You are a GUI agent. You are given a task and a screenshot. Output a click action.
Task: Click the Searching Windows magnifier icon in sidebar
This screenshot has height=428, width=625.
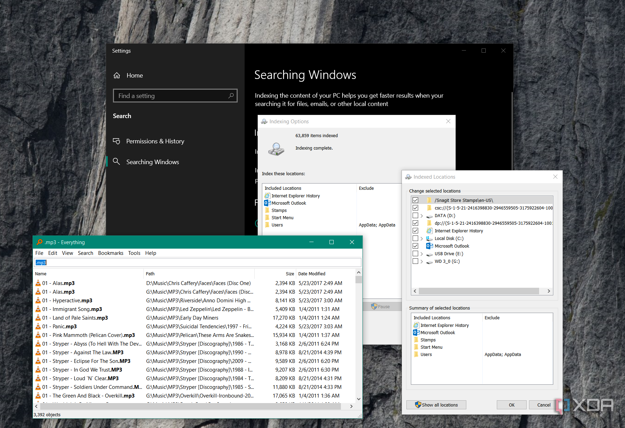pos(116,162)
